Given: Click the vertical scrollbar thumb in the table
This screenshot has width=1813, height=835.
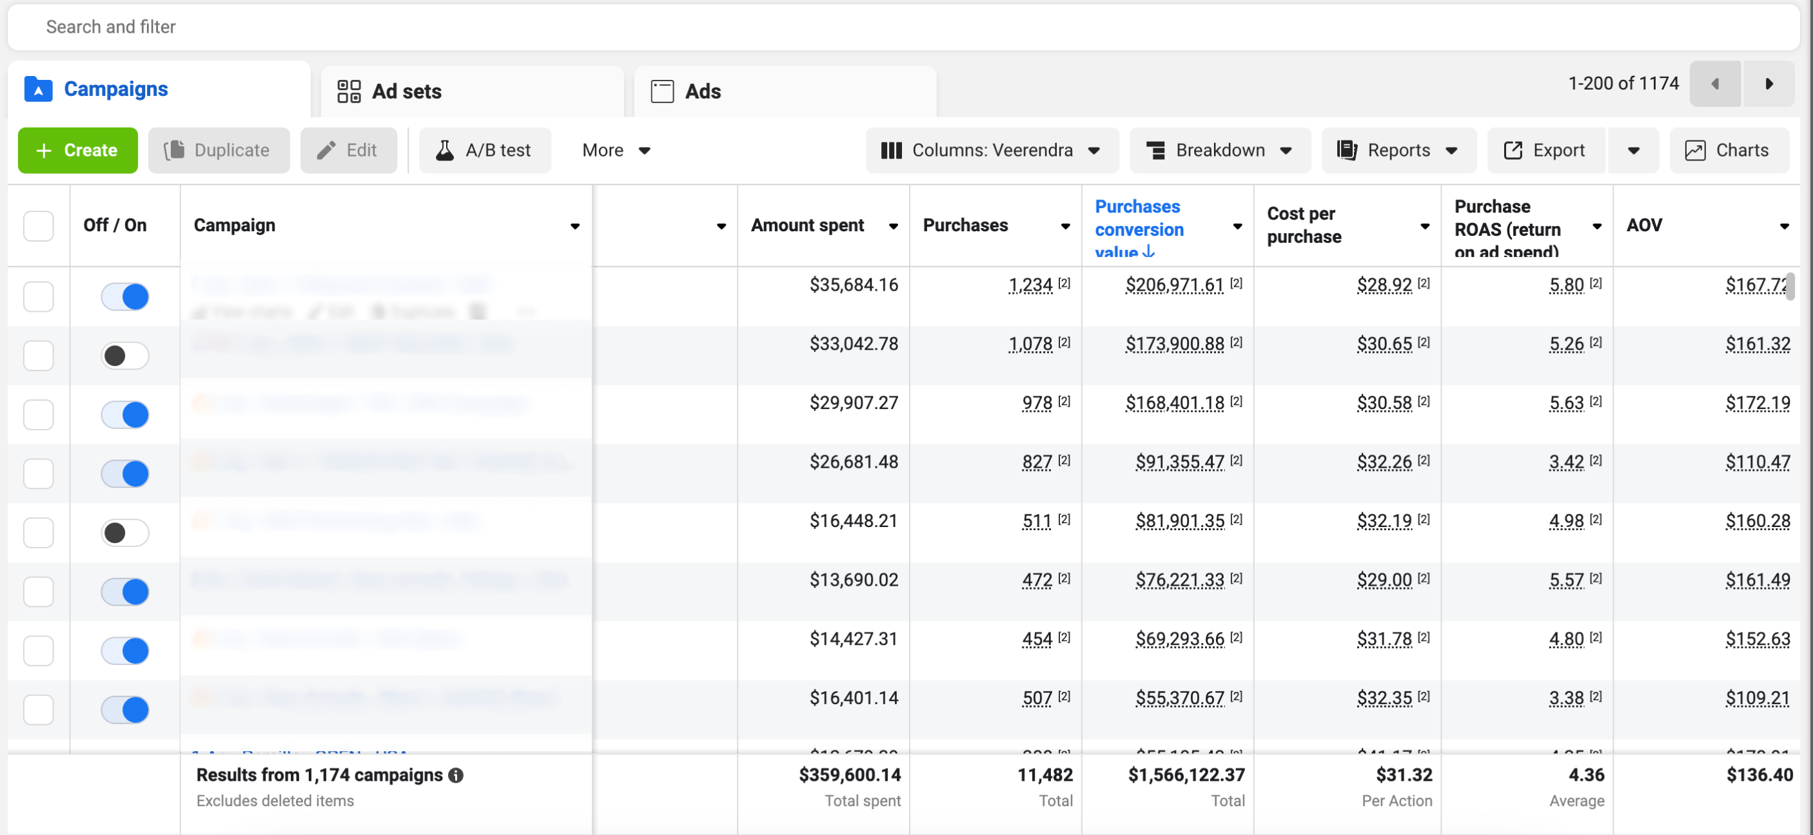Looking at the screenshot, I should [1790, 286].
